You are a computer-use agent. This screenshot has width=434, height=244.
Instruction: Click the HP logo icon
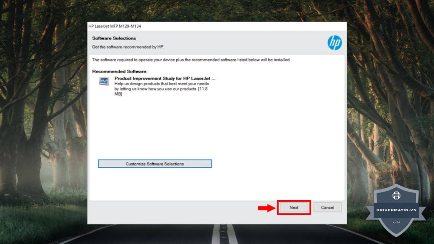tap(334, 43)
